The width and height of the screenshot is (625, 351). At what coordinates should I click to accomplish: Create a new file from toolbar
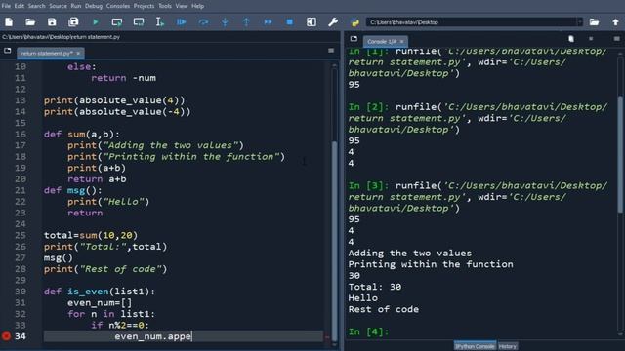pyautogui.click(x=9, y=22)
